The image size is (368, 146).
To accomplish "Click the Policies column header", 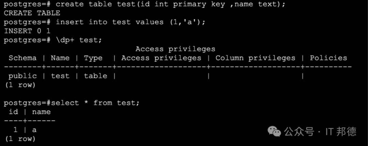I will 328,58.
